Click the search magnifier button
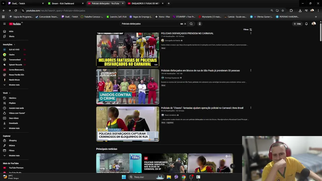 tap(191, 24)
